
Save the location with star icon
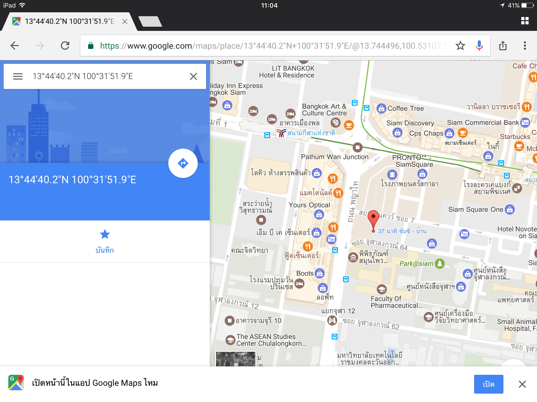pyautogui.click(x=105, y=234)
